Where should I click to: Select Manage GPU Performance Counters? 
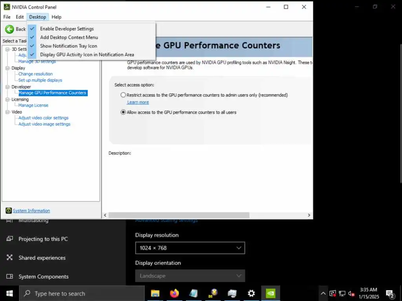pyautogui.click(x=53, y=92)
